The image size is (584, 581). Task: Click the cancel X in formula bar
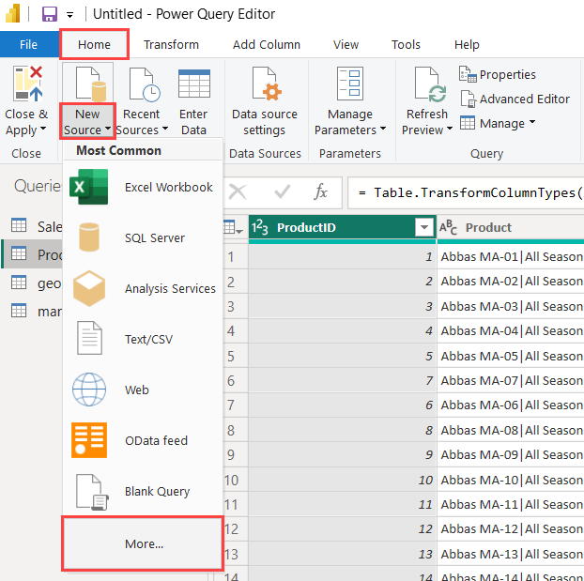[238, 192]
